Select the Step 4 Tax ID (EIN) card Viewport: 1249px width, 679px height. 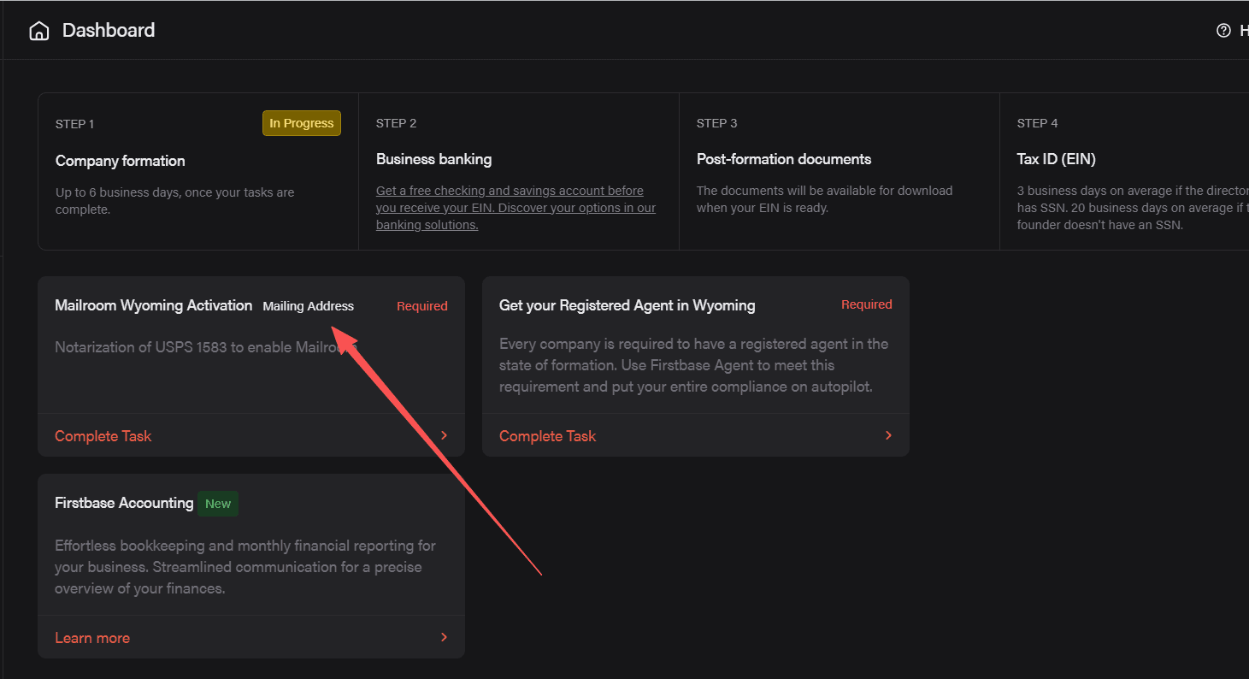[x=1124, y=171]
